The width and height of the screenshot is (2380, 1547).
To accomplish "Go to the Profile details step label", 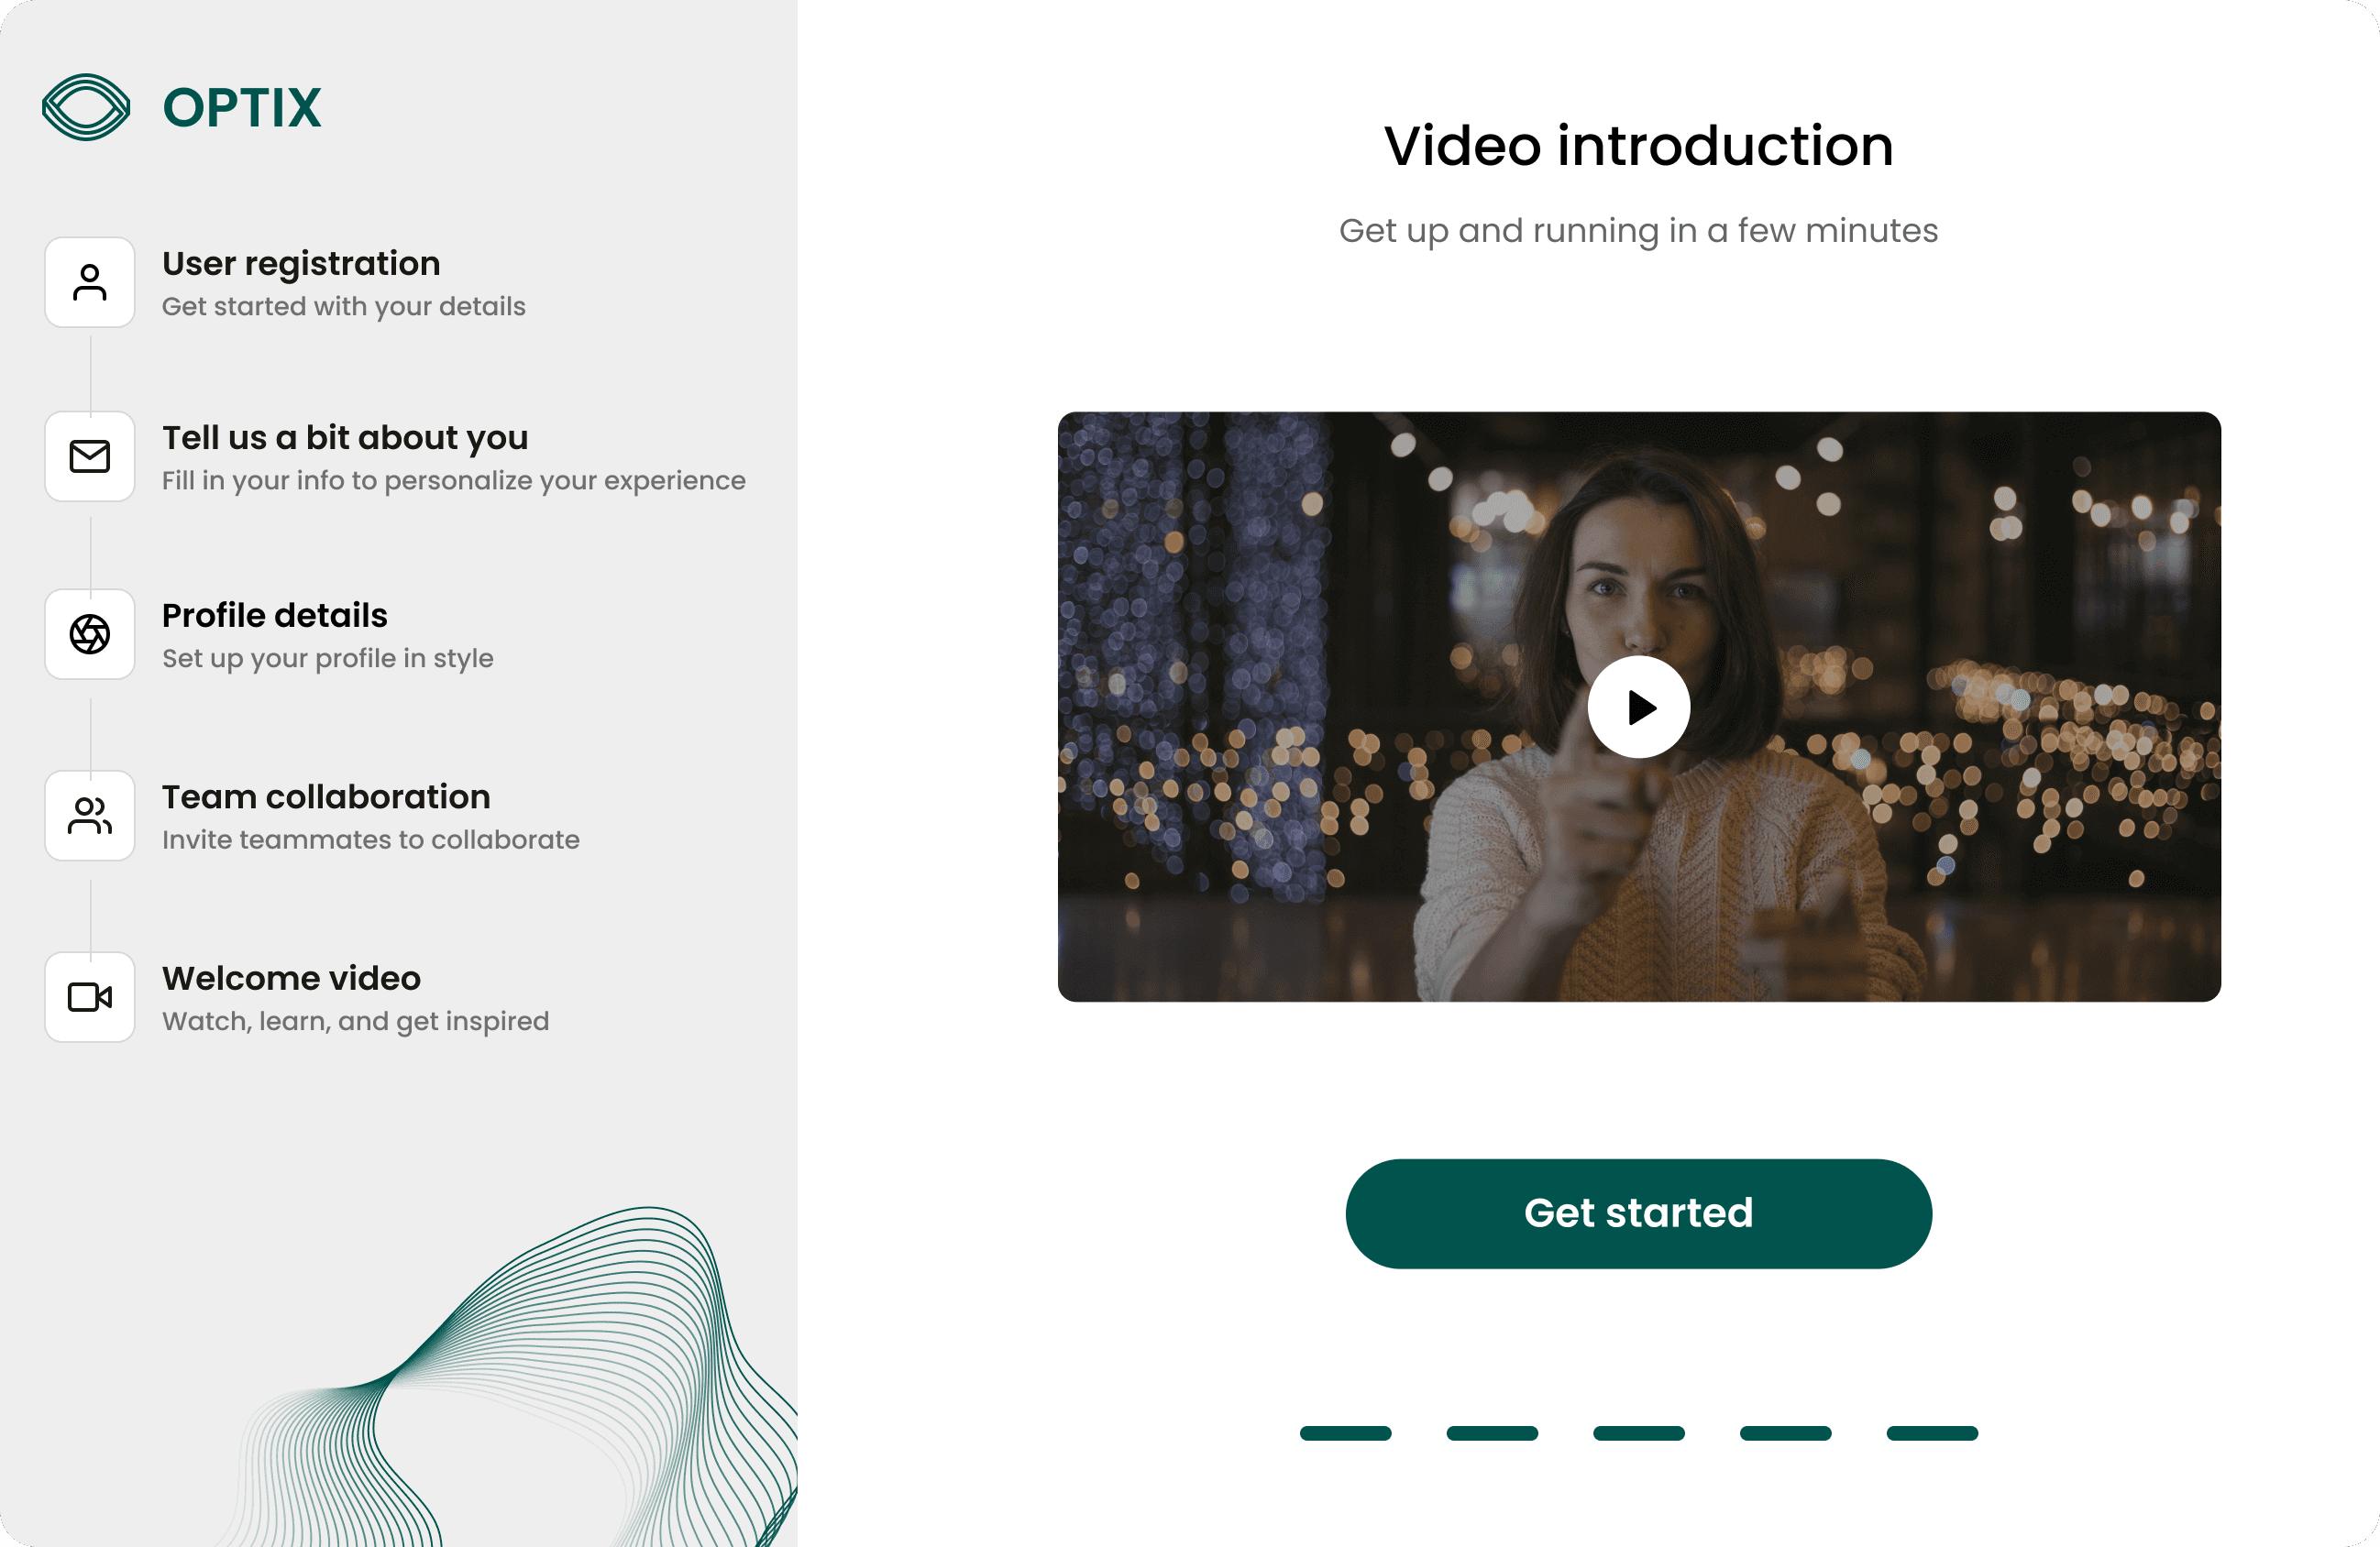I will 275,616.
